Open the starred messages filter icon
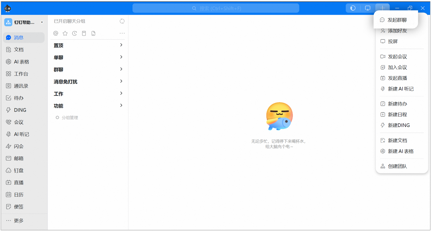Image resolution: width=432 pixels, height=231 pixels. (x=65, y=33)
